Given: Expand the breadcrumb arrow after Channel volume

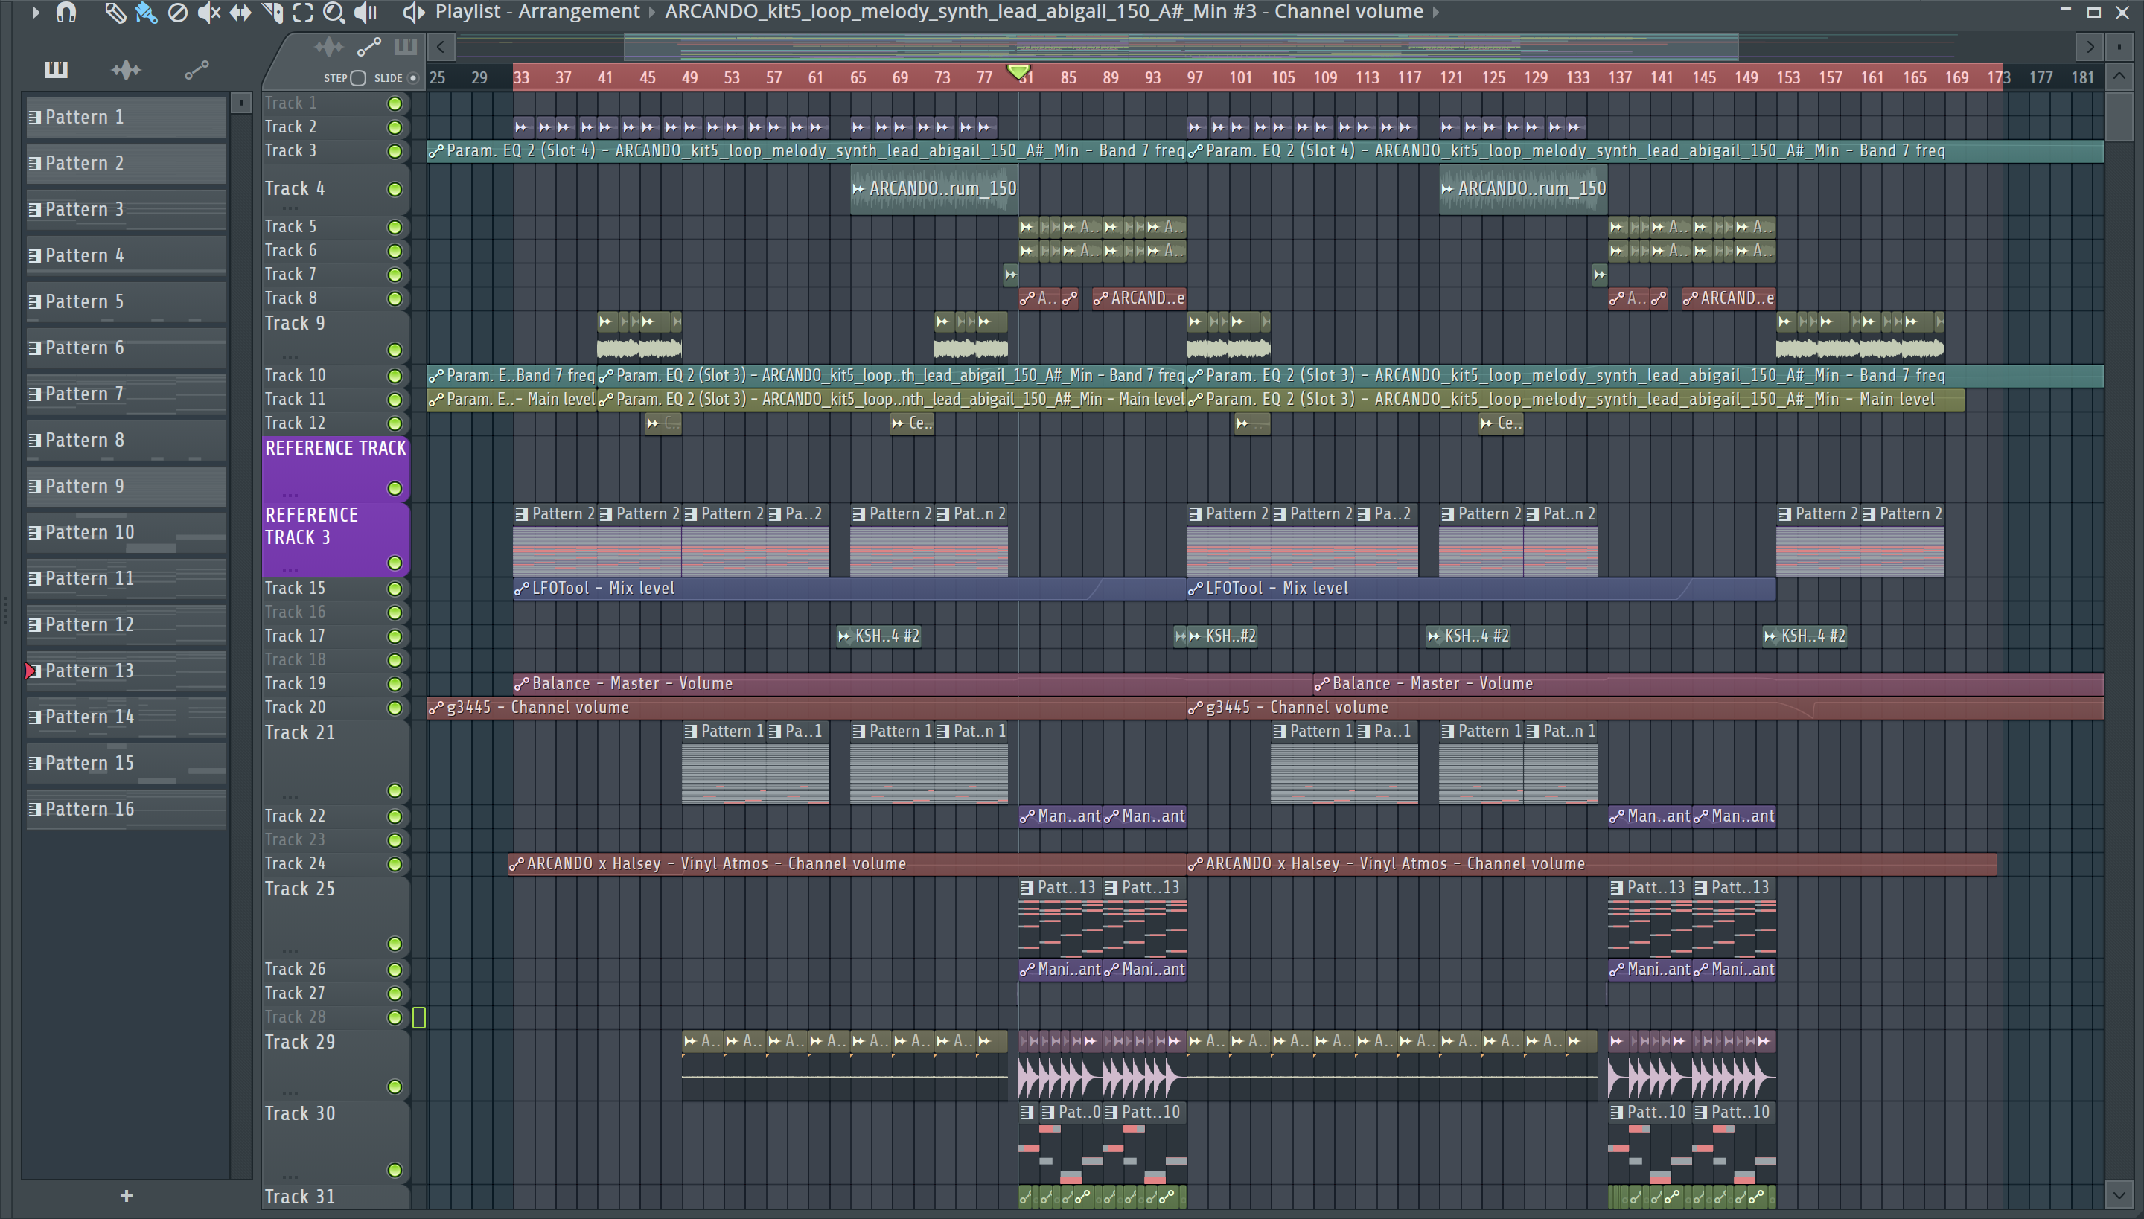Looking at the screenshot, I should pyautogui.click(x=1435, y=13).
